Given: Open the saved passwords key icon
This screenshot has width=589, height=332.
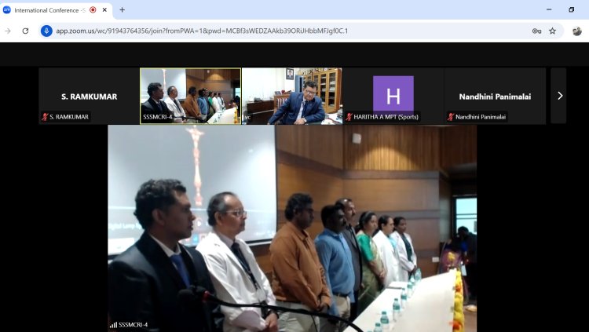Looking at the screenshot, I should pos(536,31).
